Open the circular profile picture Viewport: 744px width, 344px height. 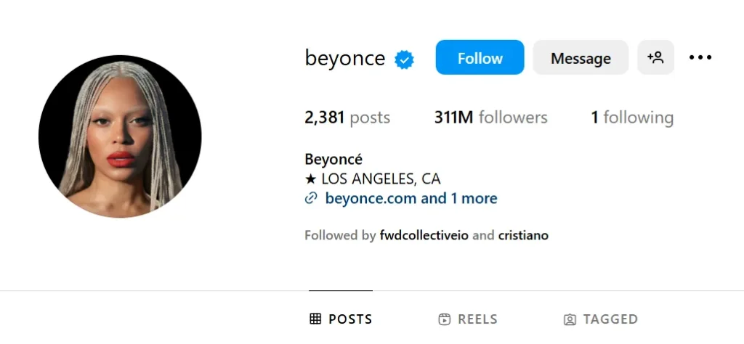(x=120, y=136)
